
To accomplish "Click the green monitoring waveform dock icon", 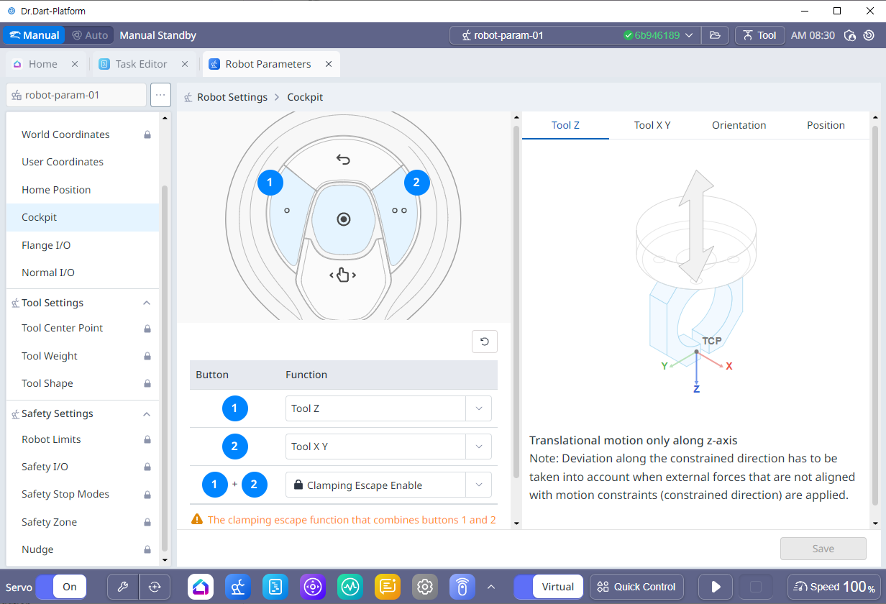I will [x=350, y=587].
